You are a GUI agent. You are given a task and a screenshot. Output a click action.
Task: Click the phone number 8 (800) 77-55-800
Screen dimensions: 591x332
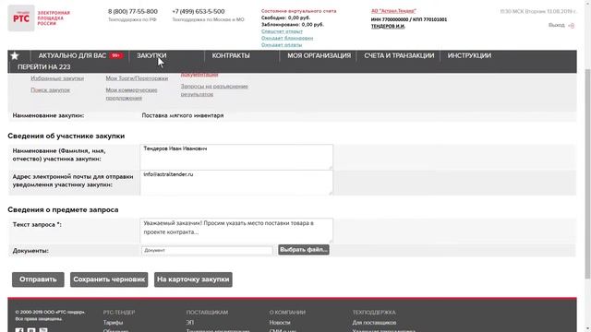[133, 12]
